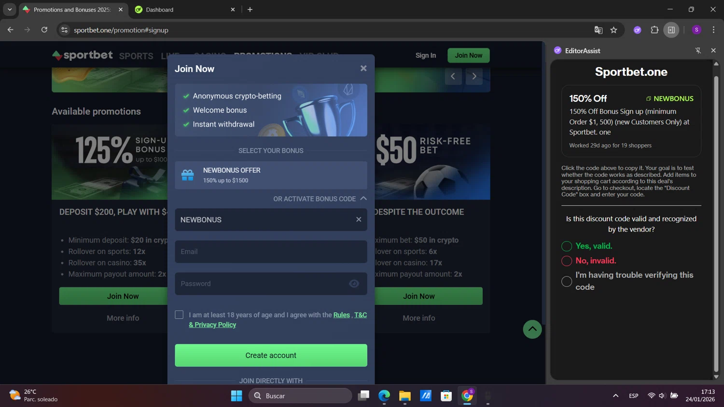Screen dimensions: 724x407
Task: Translate this page icon
Action: point(599,30)
